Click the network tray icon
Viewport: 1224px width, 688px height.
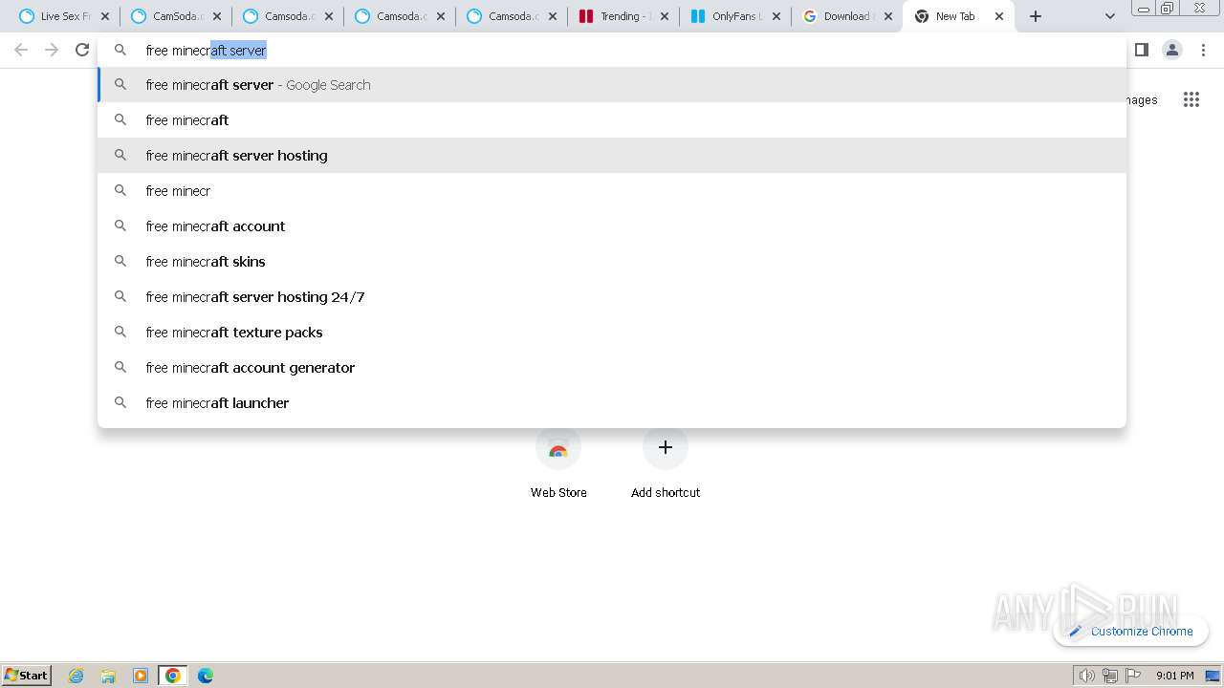point(1110,676)
